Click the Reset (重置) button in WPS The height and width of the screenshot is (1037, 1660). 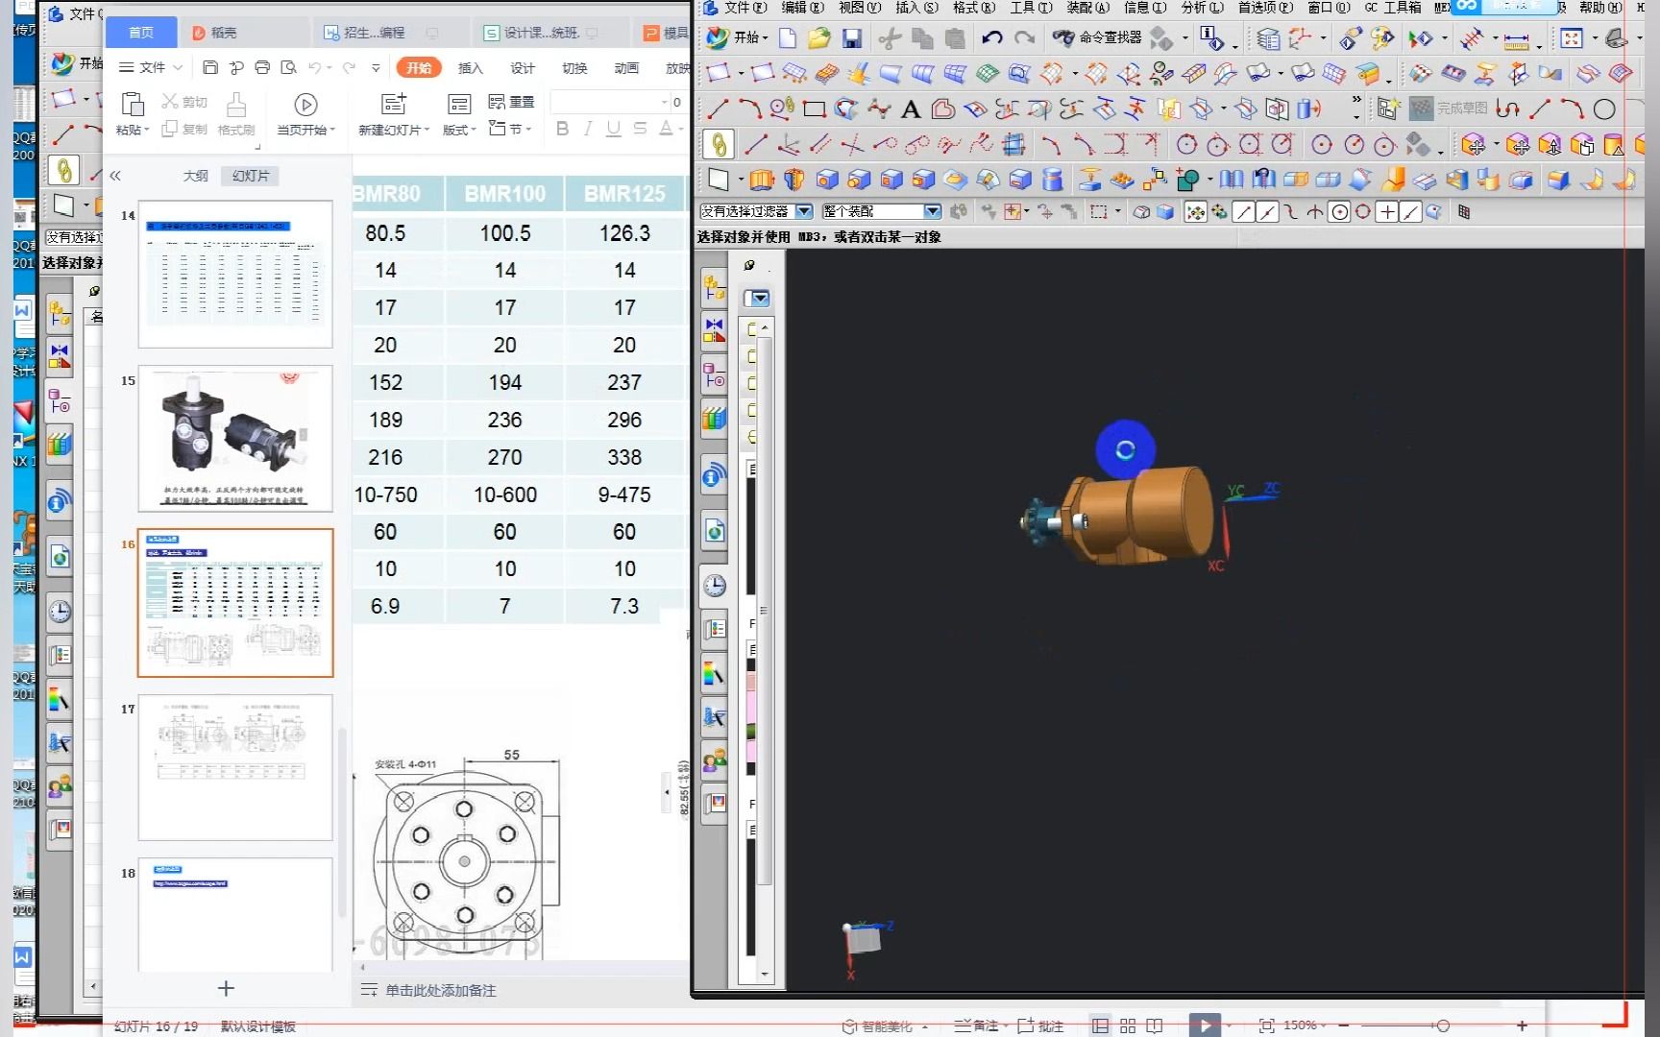click(x=511, y=102)
